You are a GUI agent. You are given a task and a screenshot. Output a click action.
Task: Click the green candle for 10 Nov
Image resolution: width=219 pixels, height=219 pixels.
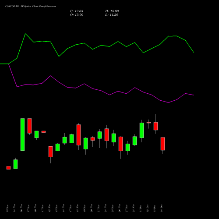click(36, 134)
